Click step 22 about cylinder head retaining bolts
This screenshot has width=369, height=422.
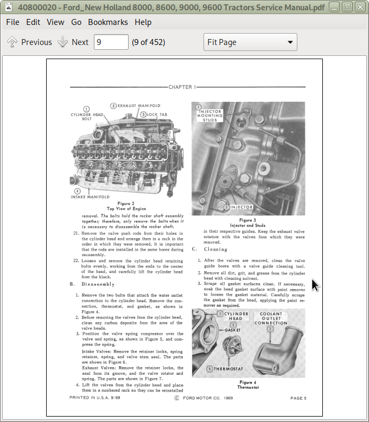[x=129, y=269]
